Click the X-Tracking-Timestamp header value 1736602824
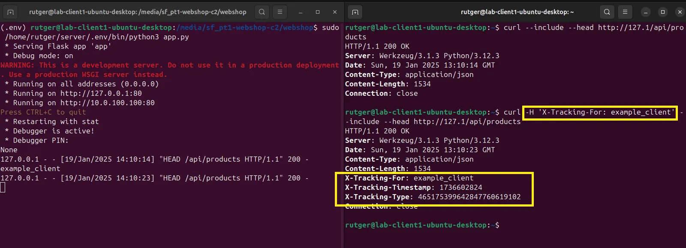The height and width of the screenshot is (248, 686). (x=460, y=187)
